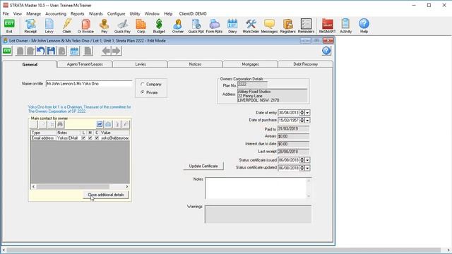The height and width of the screenshot is (254, 452).
Task: Open the Claim tool
Action: click(67, 26)
